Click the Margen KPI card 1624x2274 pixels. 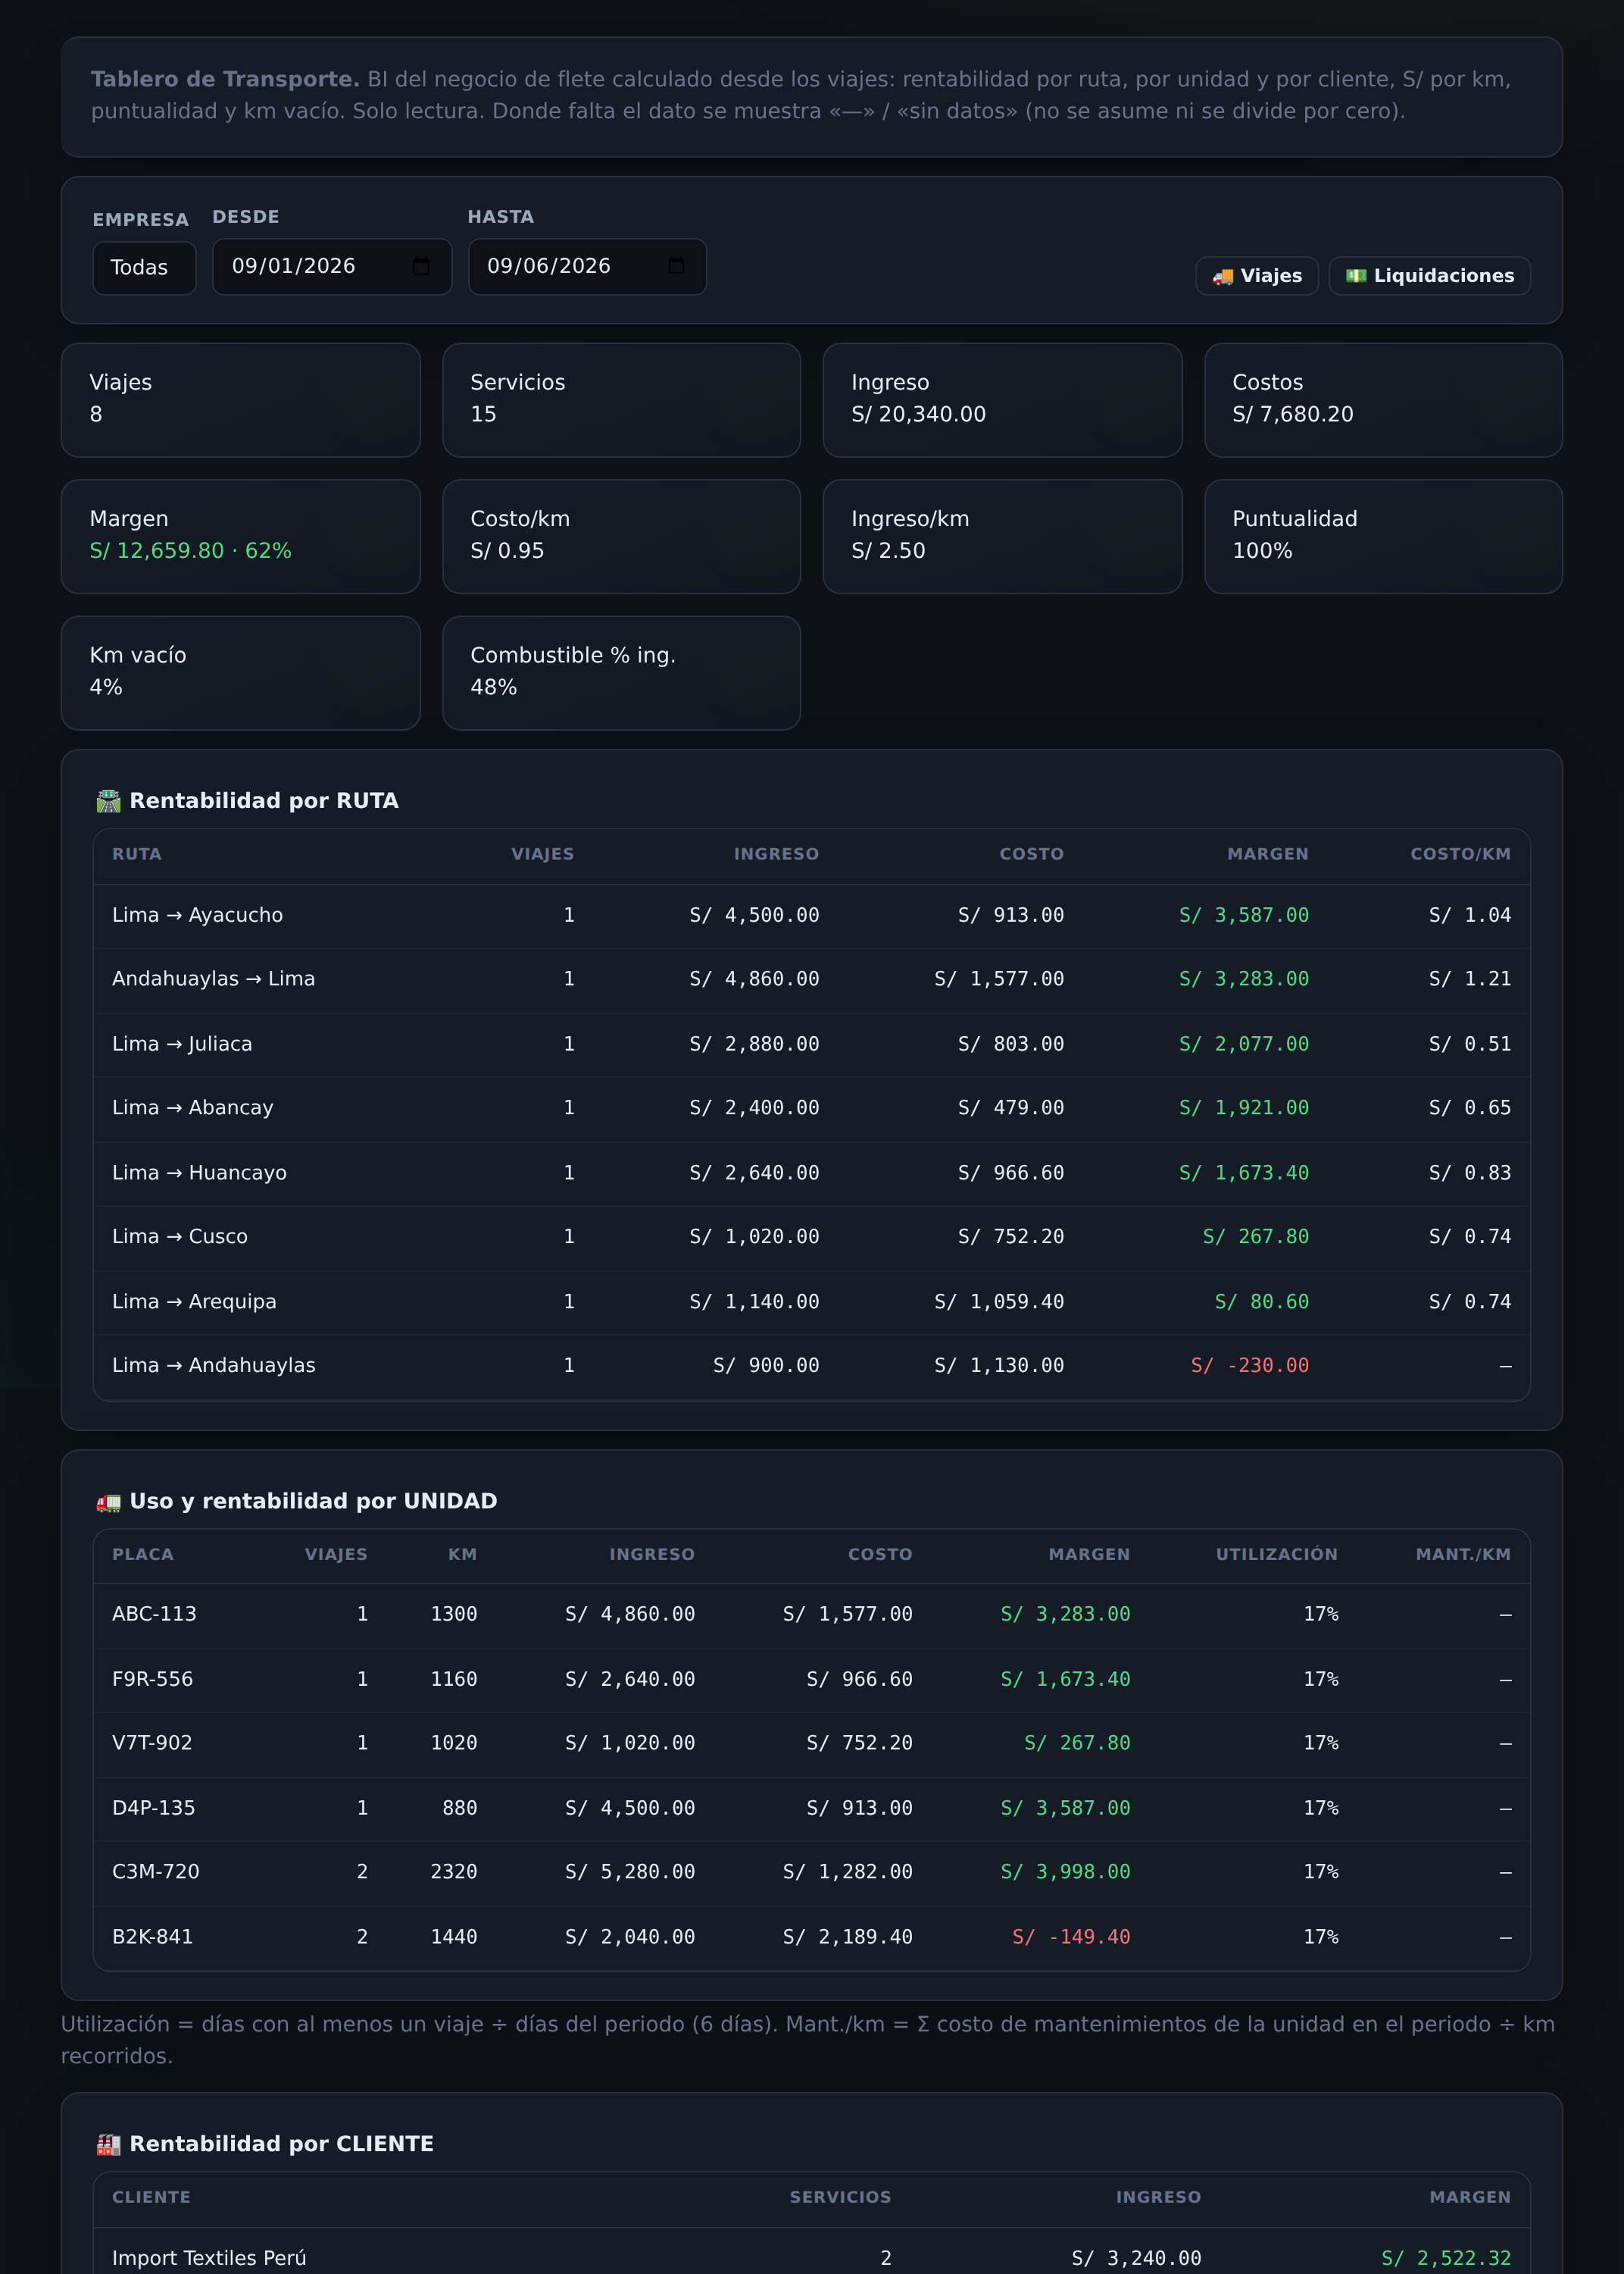click(x=240, y=536)
